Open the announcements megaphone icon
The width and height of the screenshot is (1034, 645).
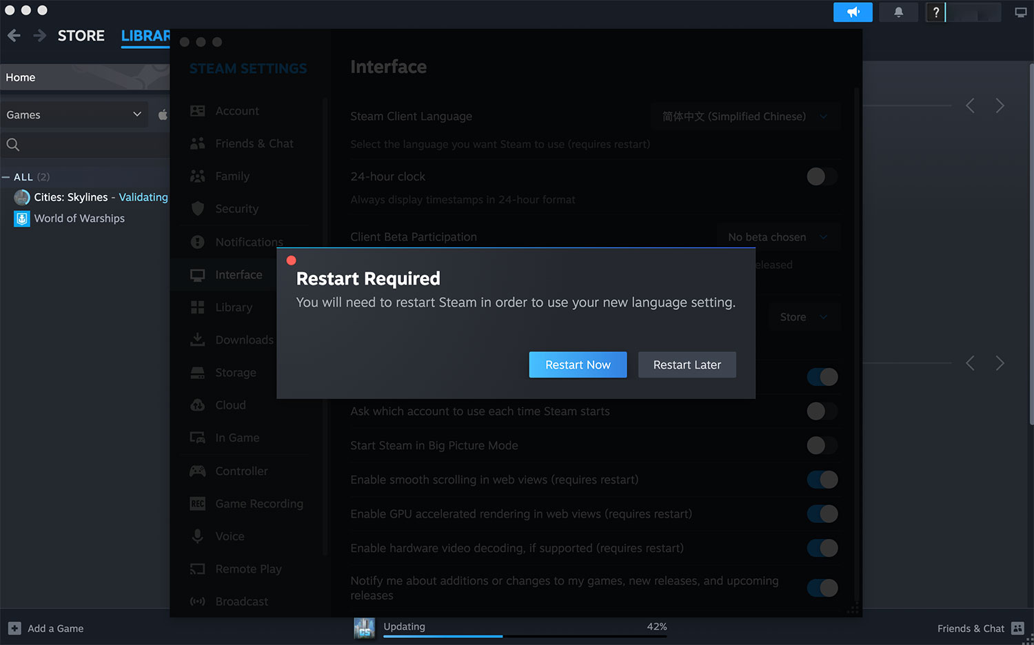click(x=853, y=12)
